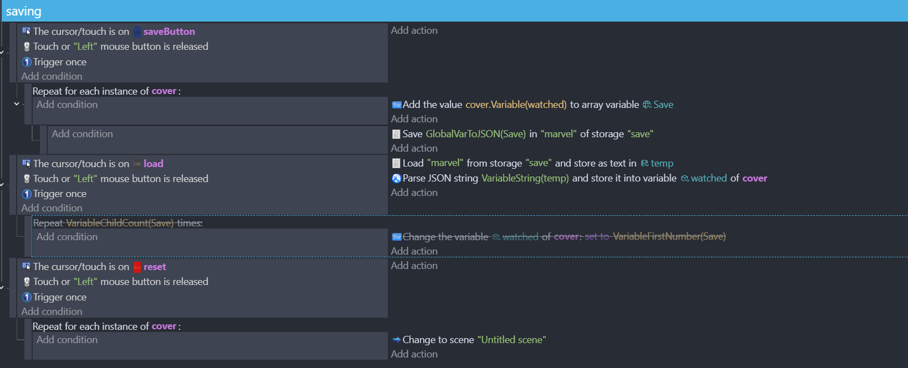Add action below Add the value action
Viewport: 908px width, 368px height.
tap(414, 119)
